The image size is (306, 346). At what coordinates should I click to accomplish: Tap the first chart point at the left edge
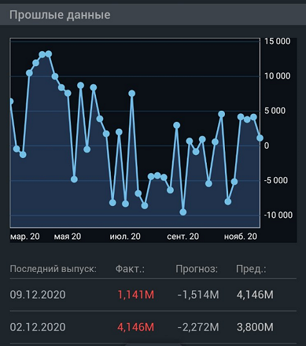10,102
